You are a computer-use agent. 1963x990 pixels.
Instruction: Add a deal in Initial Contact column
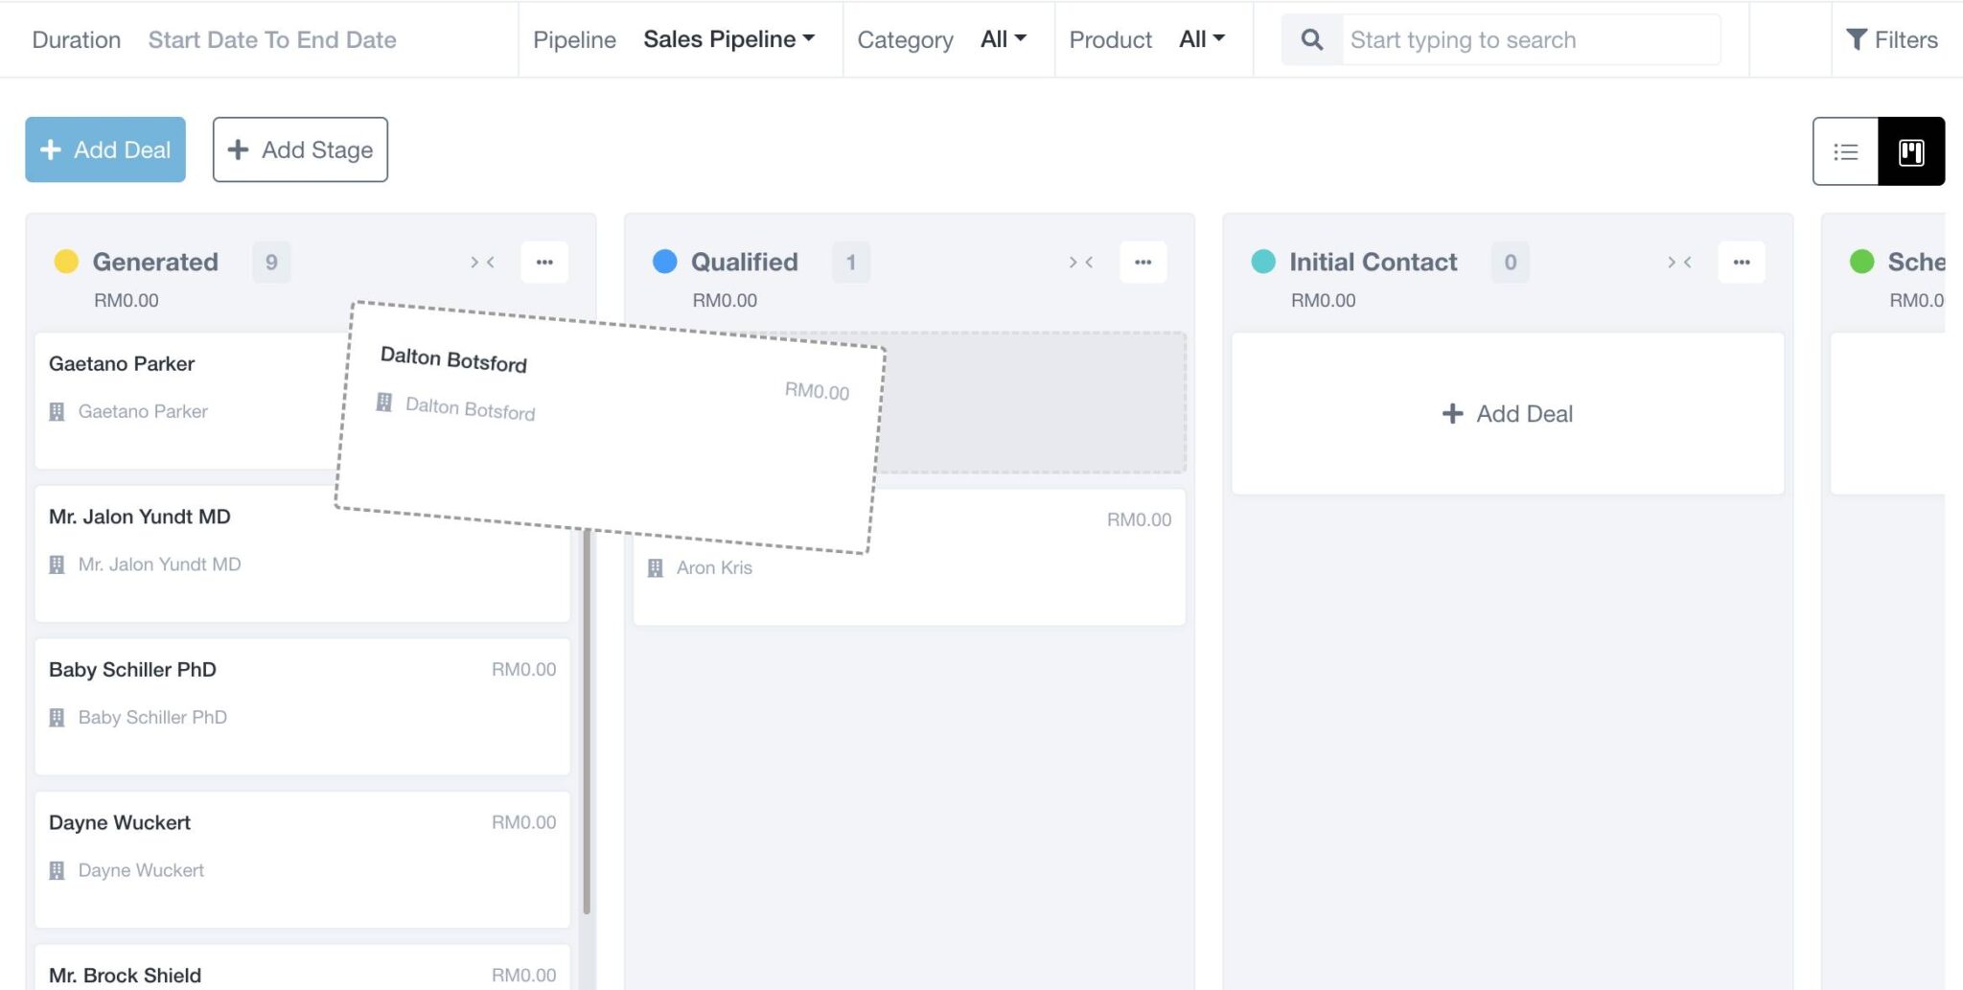click(1507, 414)
